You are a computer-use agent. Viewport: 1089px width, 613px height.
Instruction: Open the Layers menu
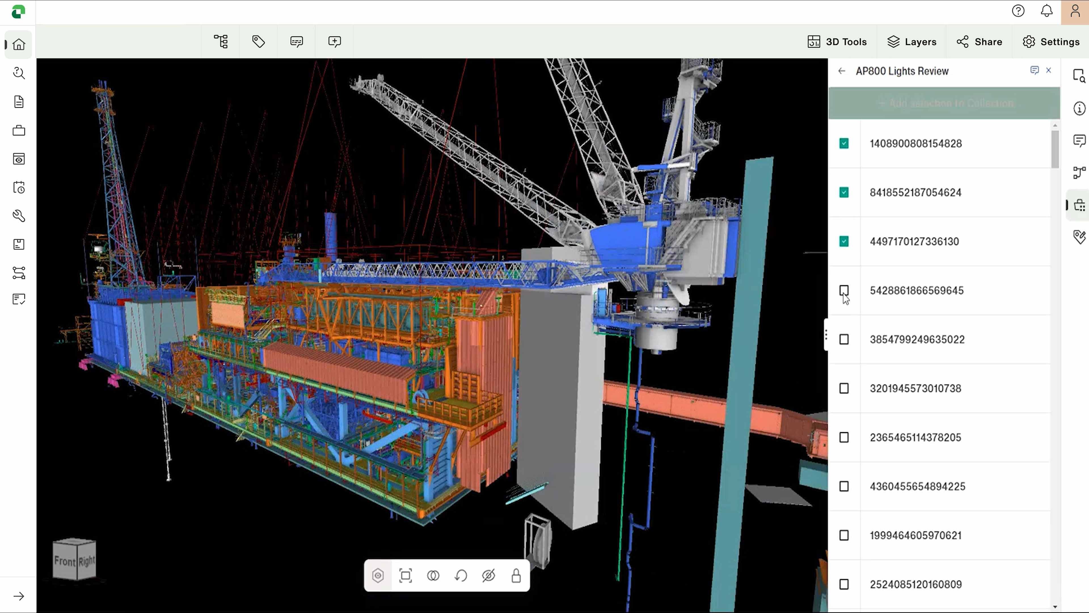(912, 42)
